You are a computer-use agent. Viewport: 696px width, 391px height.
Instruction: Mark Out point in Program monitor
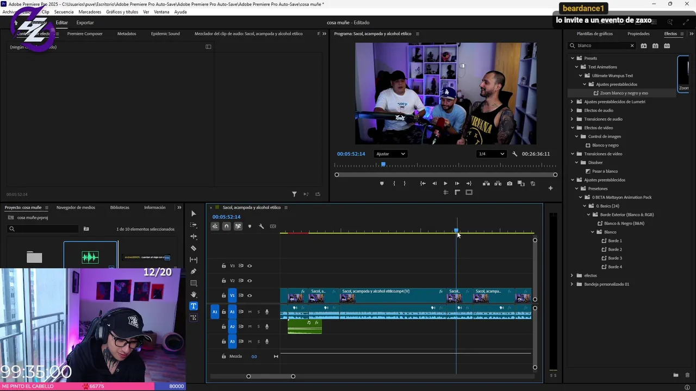(405, 184)
